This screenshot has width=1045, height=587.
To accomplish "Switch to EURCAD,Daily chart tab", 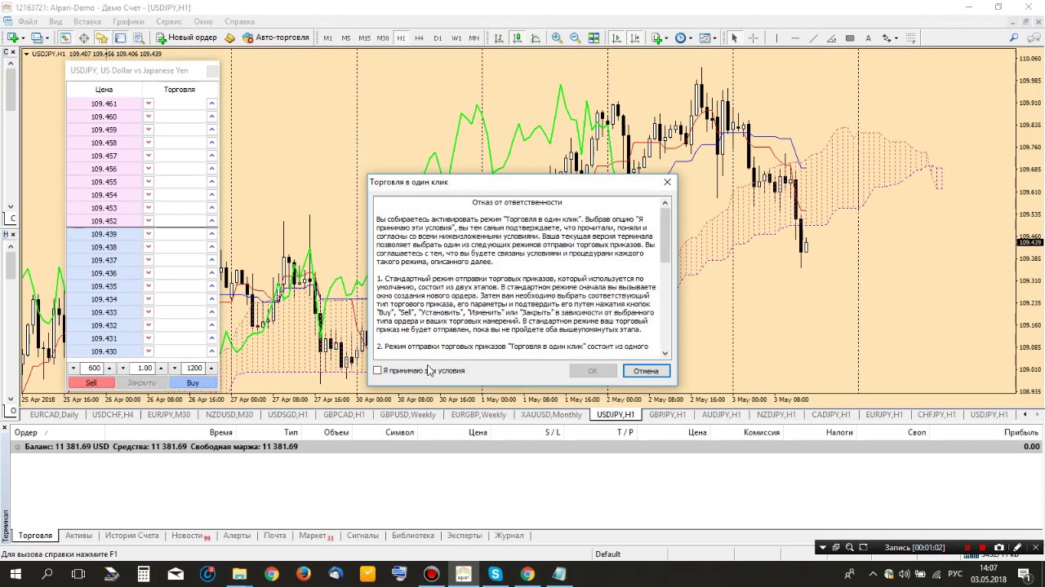I will tap(54, 415).
